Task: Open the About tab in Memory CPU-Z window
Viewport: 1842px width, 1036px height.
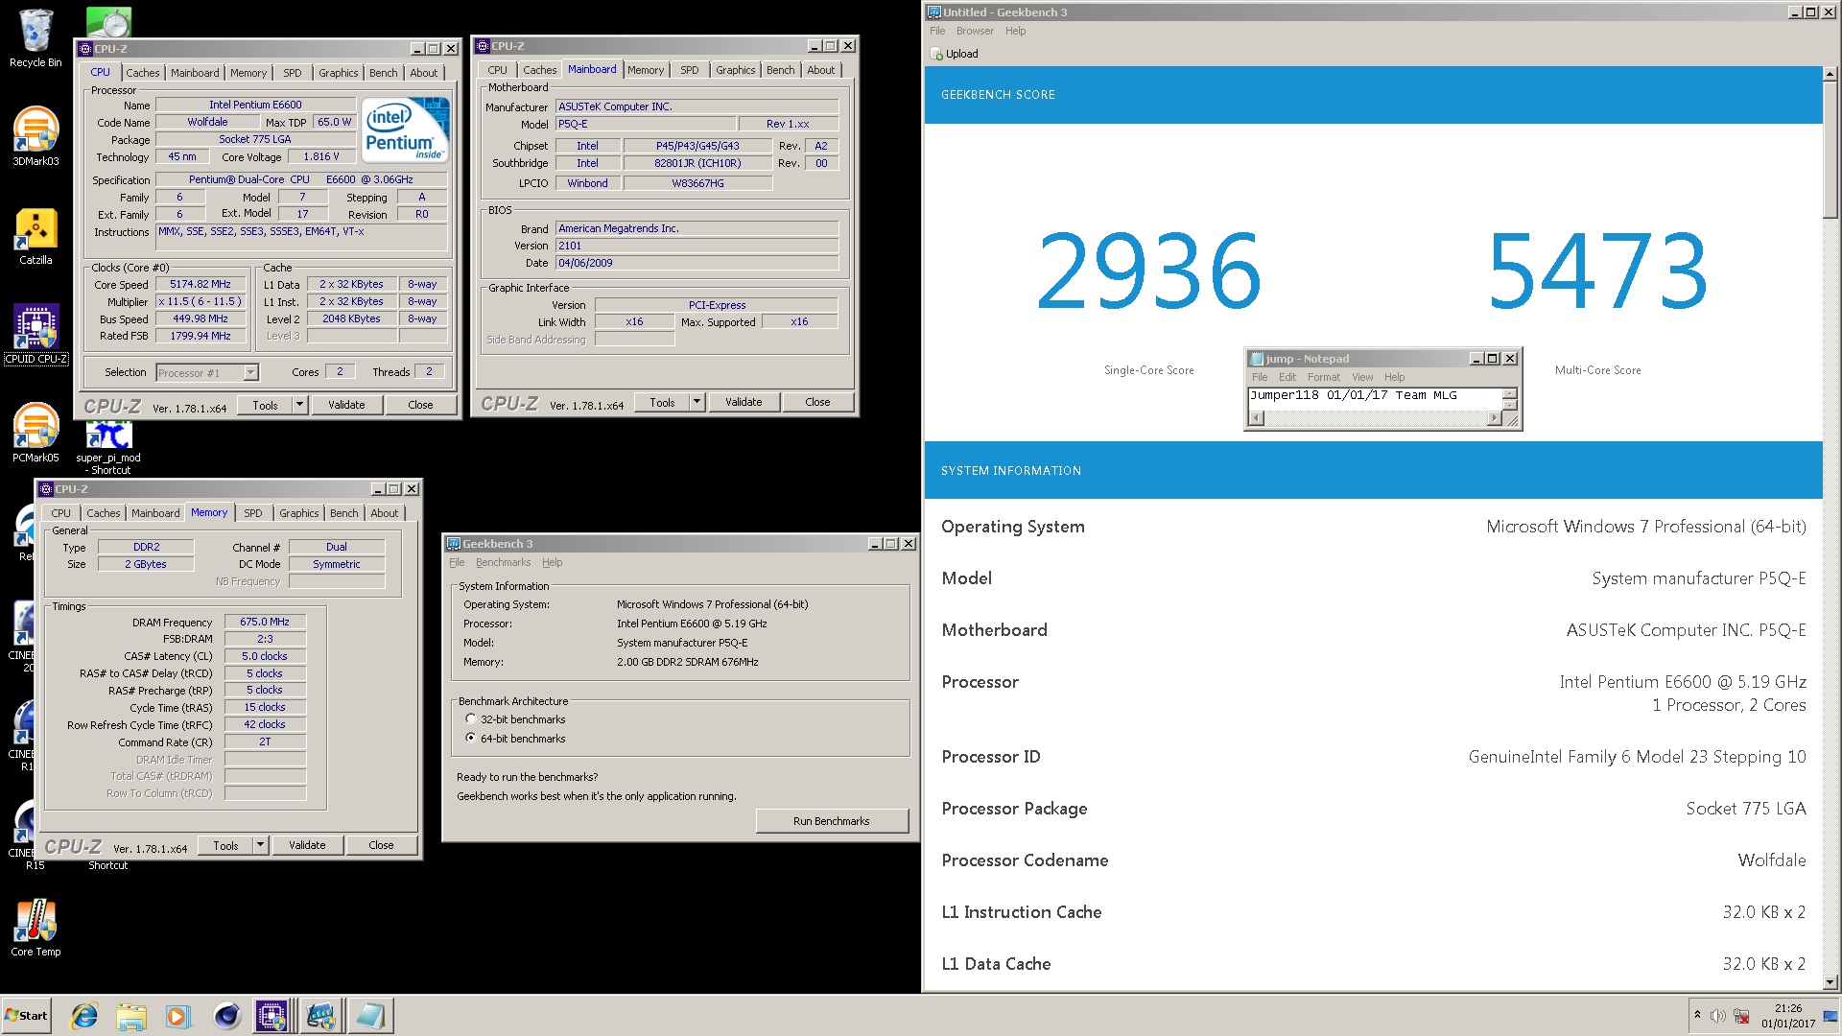Action: [x=385, y=513]
